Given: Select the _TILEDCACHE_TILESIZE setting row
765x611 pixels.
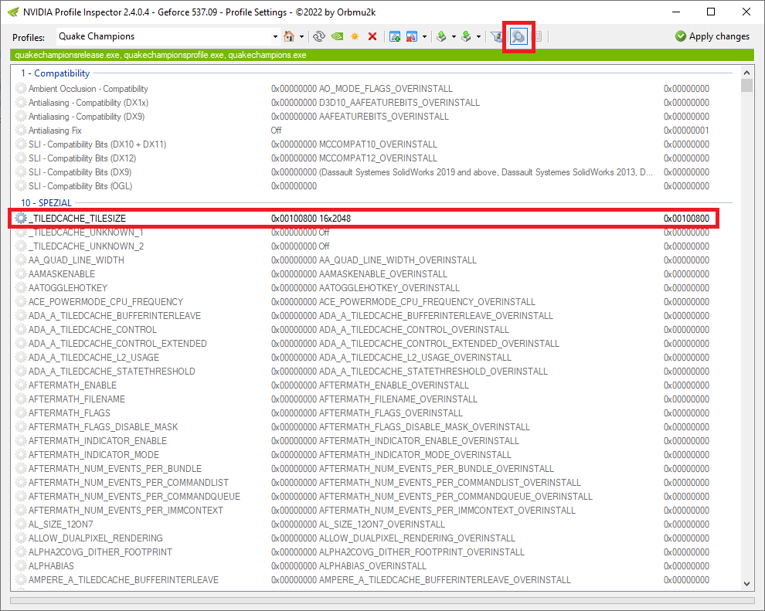Looking at the screenshot, I should [x=363, y=219].
